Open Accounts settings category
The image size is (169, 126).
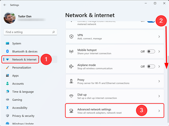click(x=30, y=84)
